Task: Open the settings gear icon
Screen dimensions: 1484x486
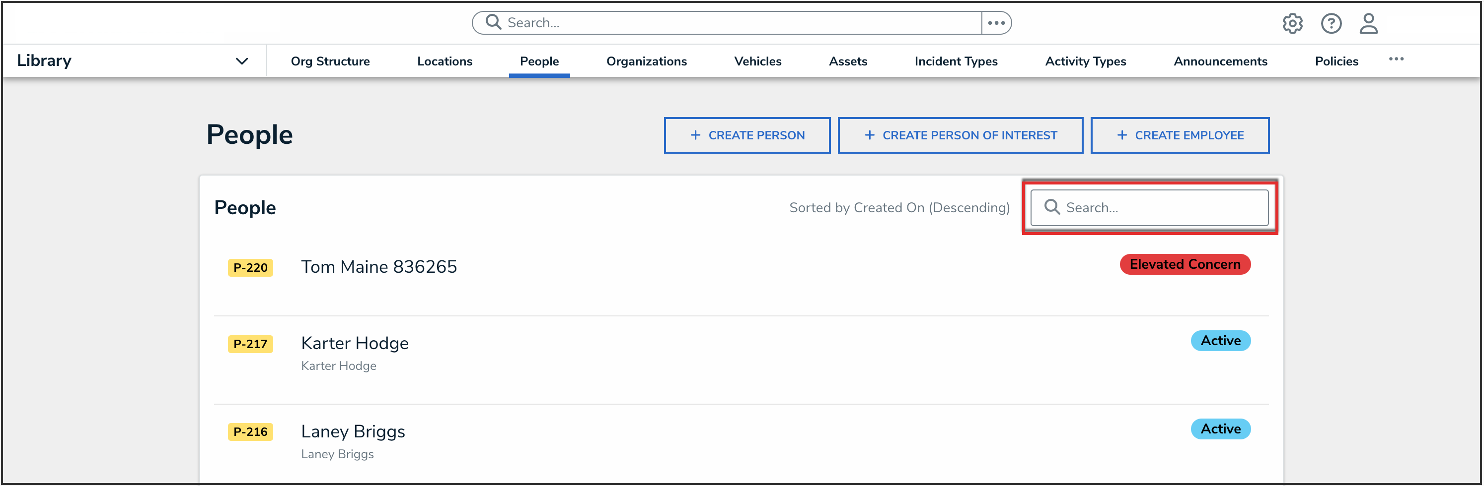Action: pos(1292,24)
